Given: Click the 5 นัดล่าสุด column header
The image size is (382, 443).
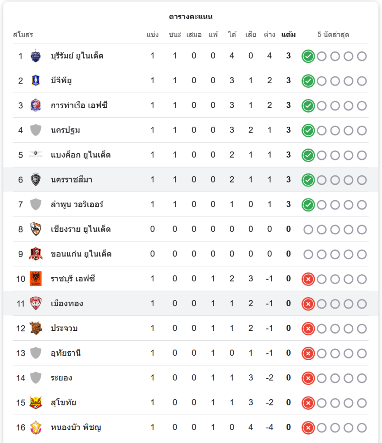Looking at the screenshot, I should pos(333,35).
